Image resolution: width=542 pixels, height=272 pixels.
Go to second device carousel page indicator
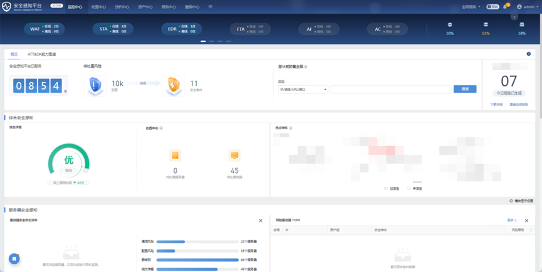click(212, 41)
